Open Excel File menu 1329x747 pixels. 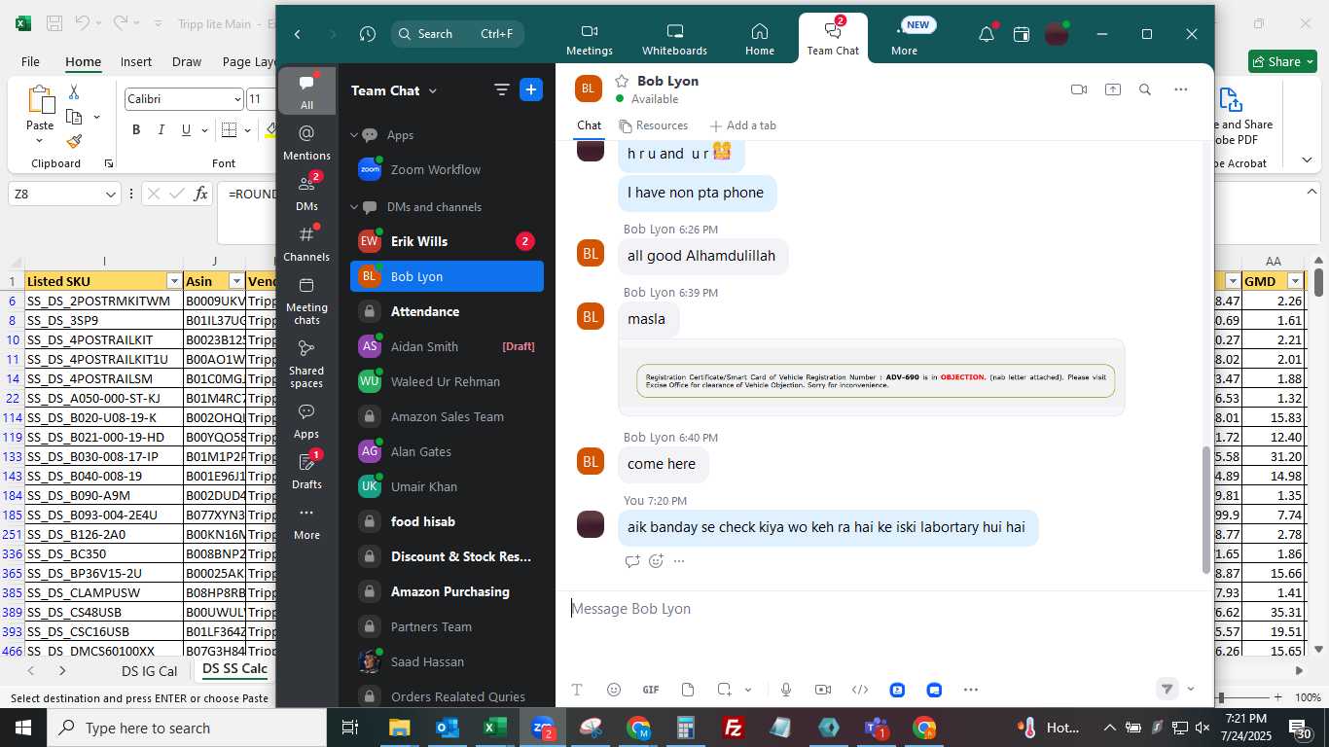click(30, 61)
